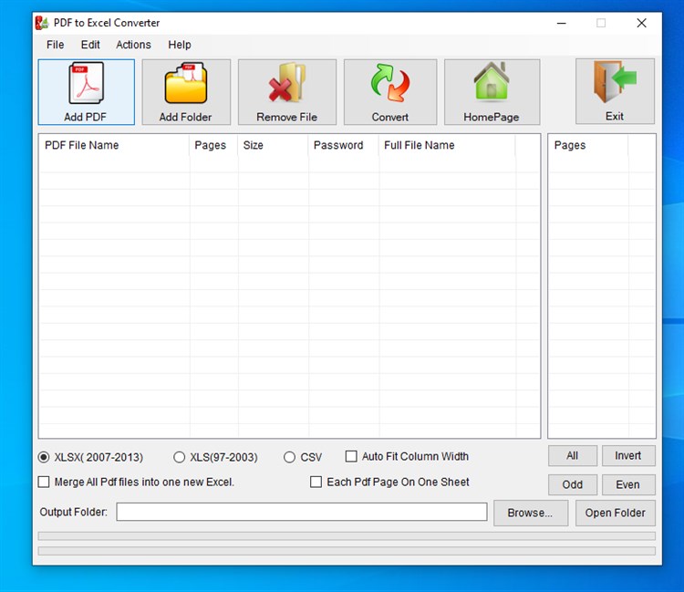The width and height of the screenshot is (684, 592).
Task: Sort by the Size column header
Action: [x=273, y=145]
